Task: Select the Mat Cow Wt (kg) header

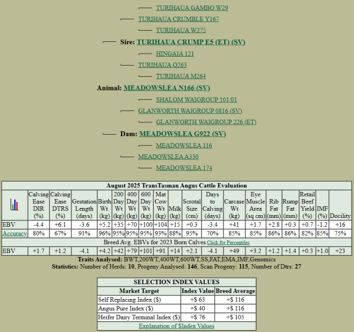Action: (160, 205)
